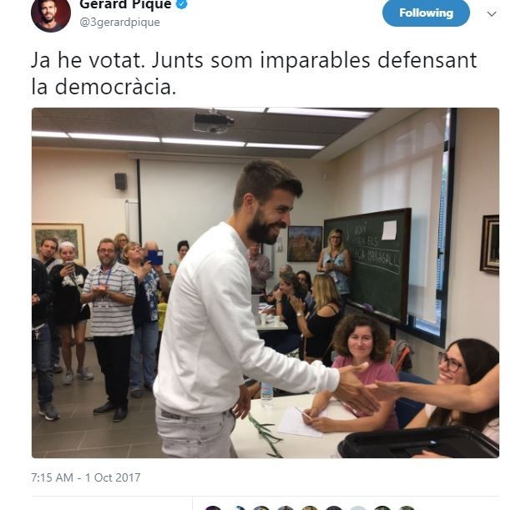Click the word 'democràcia' in the tweet
The height and width of the screenshot is (510, 526).
point(115,87)
